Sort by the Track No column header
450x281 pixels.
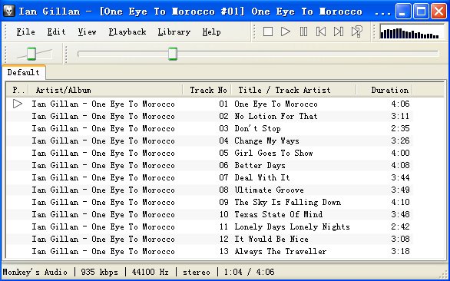pyautogui.click(x=207, y=90)
